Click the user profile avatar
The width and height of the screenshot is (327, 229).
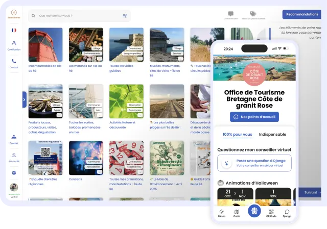point(14,187)
